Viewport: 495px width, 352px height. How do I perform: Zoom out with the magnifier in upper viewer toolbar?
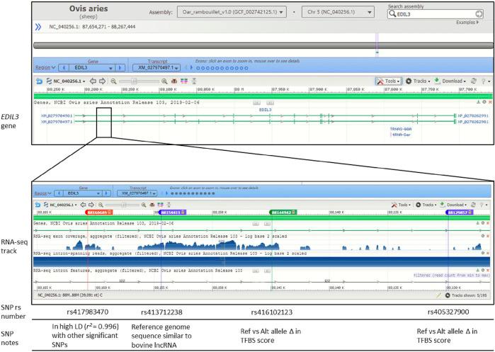113,81
